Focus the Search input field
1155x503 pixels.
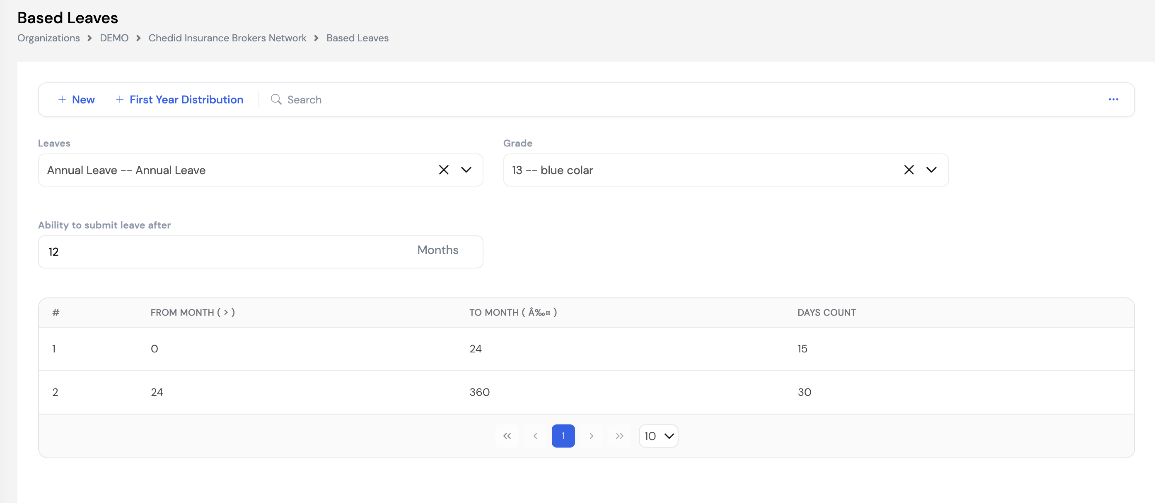672,99
